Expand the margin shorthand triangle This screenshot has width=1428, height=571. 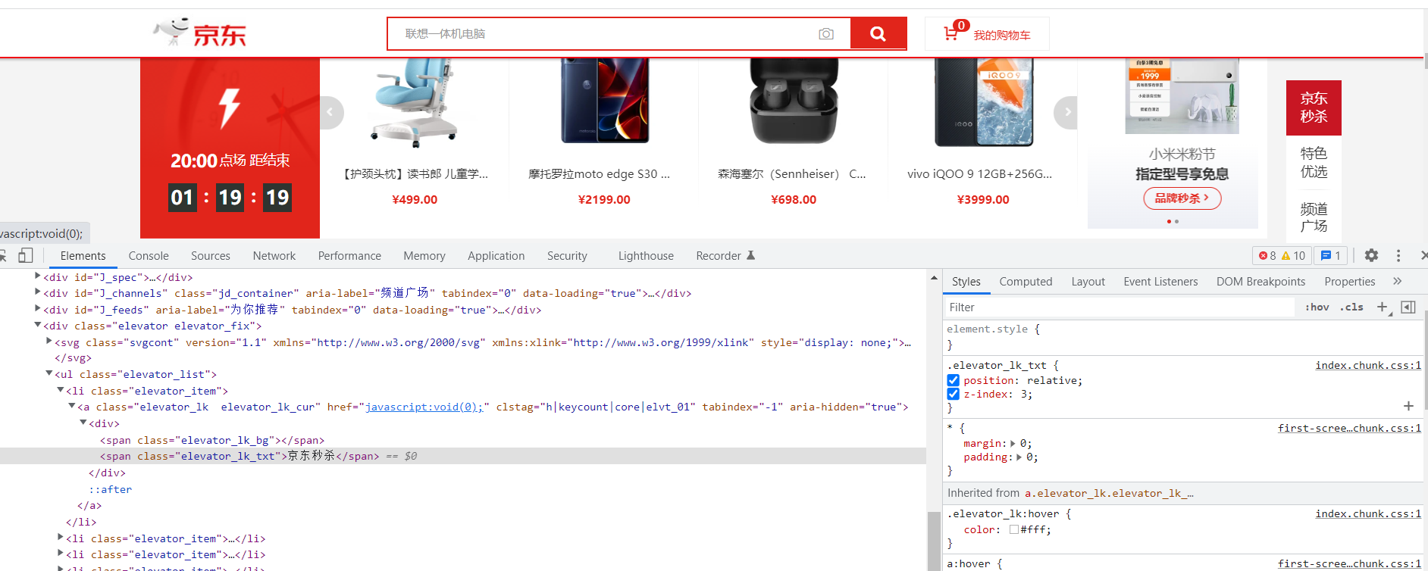1013,444
